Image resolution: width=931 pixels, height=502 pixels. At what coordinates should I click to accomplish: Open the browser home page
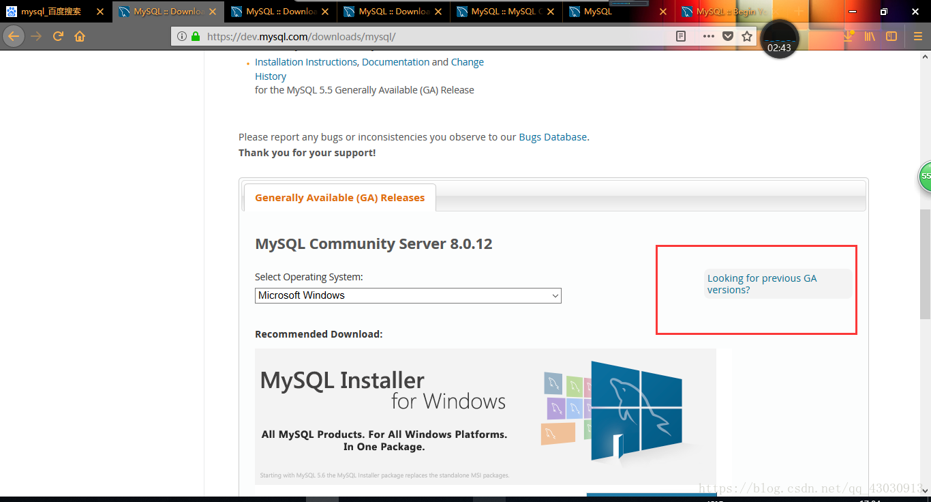click(x=80, y=36)
